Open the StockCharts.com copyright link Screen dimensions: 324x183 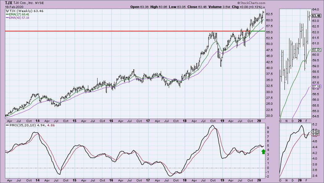coord(251,3)
